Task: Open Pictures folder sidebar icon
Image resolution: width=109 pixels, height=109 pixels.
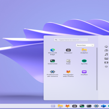Action: click(106, 59)
